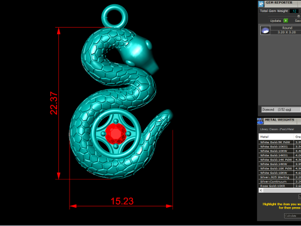The image size is (301, 226).
Task: Click the Metal column header
Action: pos(276,137)
